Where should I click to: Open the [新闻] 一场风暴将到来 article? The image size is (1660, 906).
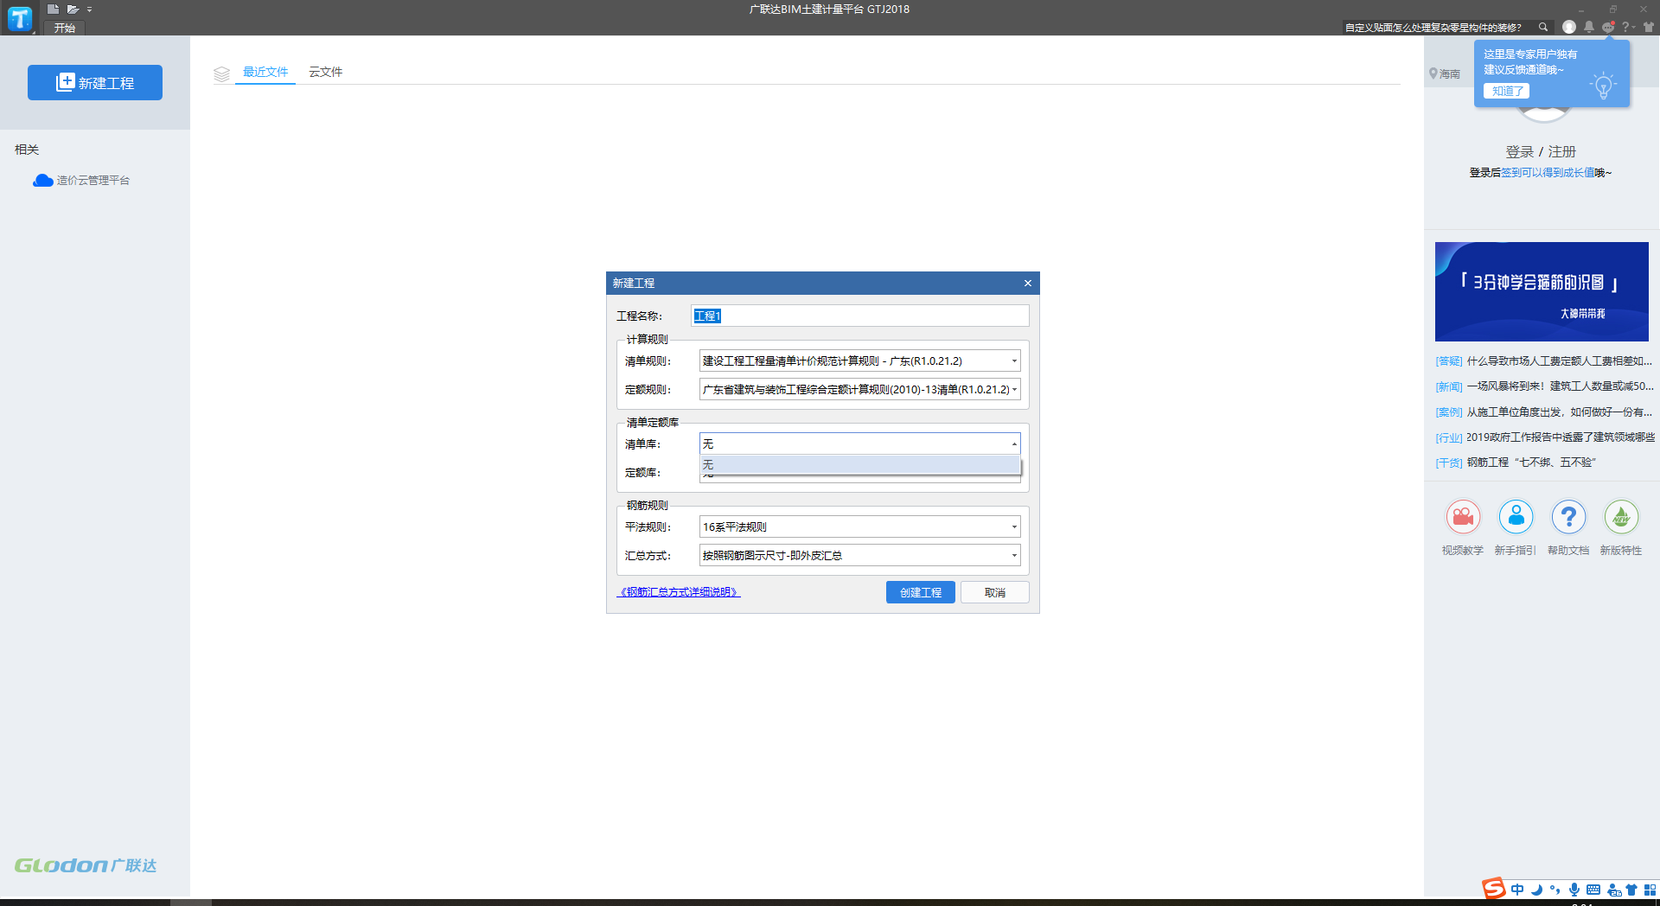[1544, 386]
